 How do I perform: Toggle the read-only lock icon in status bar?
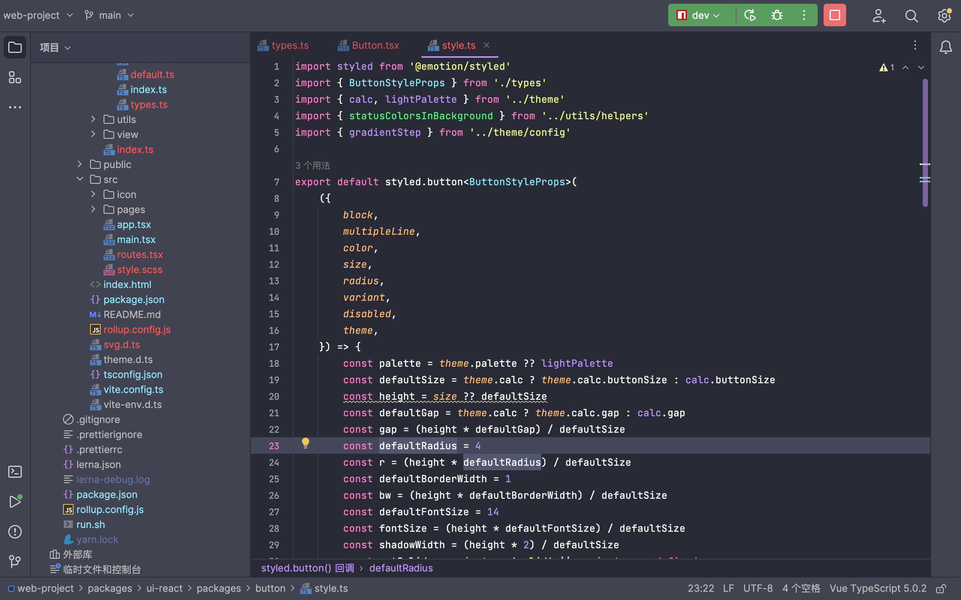coord(941,588)
